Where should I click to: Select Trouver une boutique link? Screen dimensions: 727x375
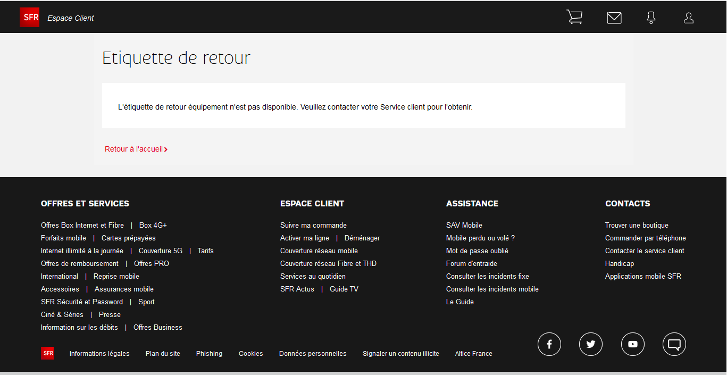637,226
